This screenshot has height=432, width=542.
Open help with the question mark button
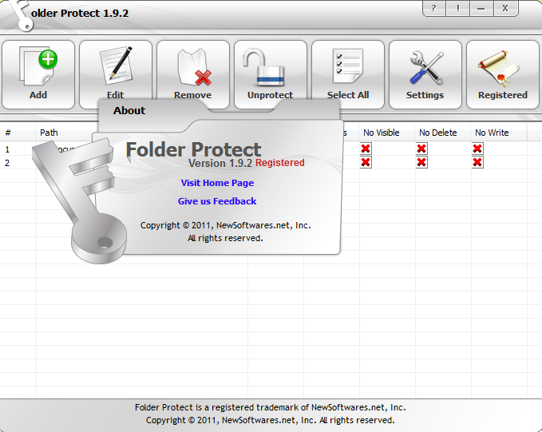[434, 8]
